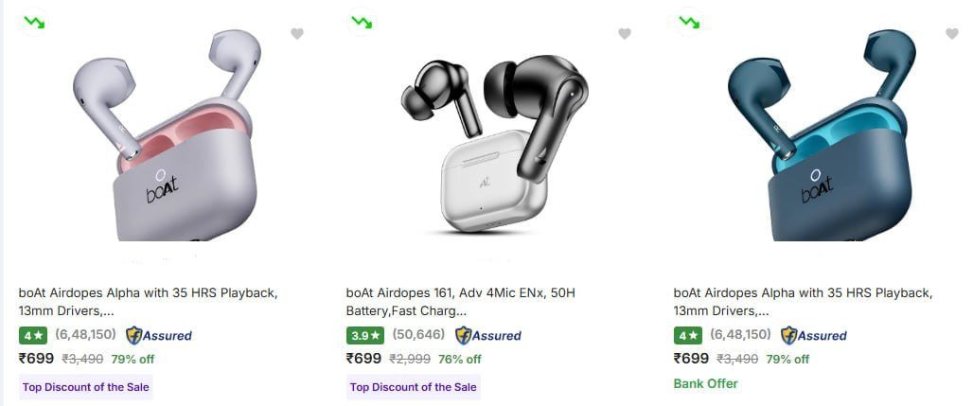Add lavender Airdopes Alpha to wishlist

pyautogui.click(x=297, y=34)
